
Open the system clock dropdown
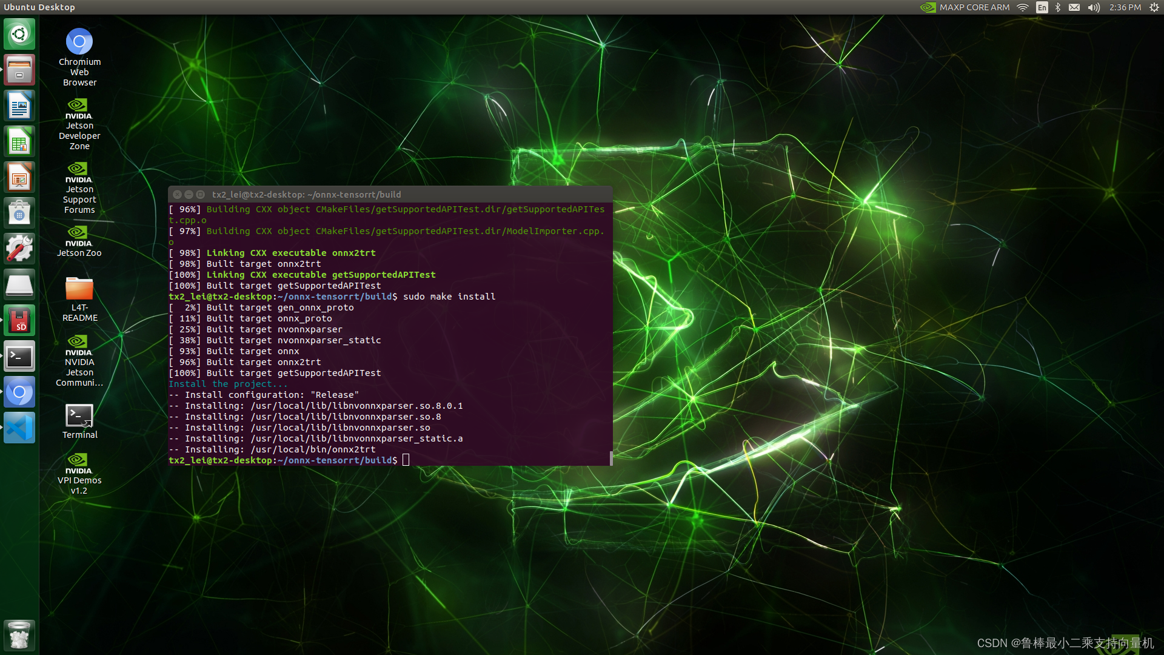click(x=1123, y=7)
